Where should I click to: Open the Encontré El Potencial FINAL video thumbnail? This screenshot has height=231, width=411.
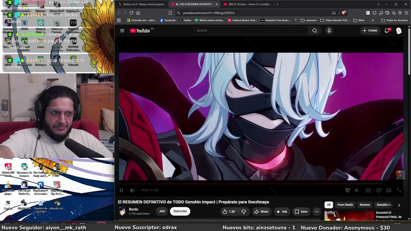[349, 216]
